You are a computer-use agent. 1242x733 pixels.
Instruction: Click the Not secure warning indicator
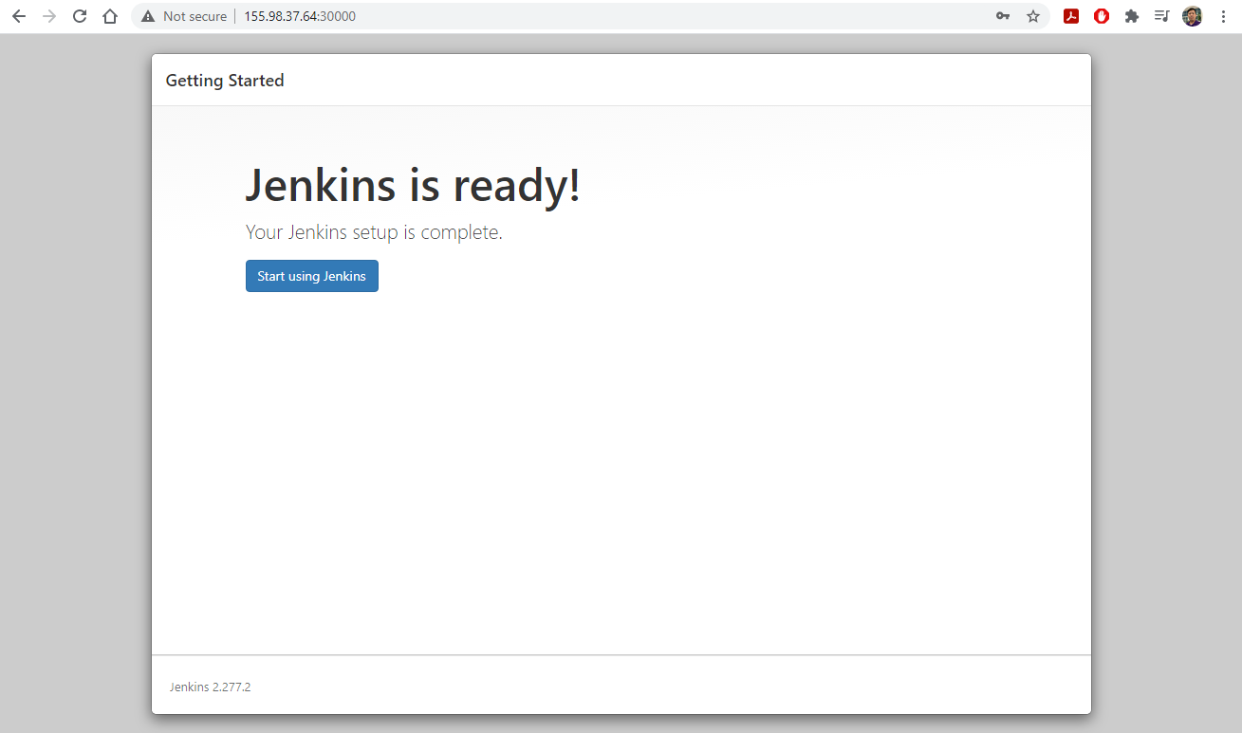[x=184, y=16]
